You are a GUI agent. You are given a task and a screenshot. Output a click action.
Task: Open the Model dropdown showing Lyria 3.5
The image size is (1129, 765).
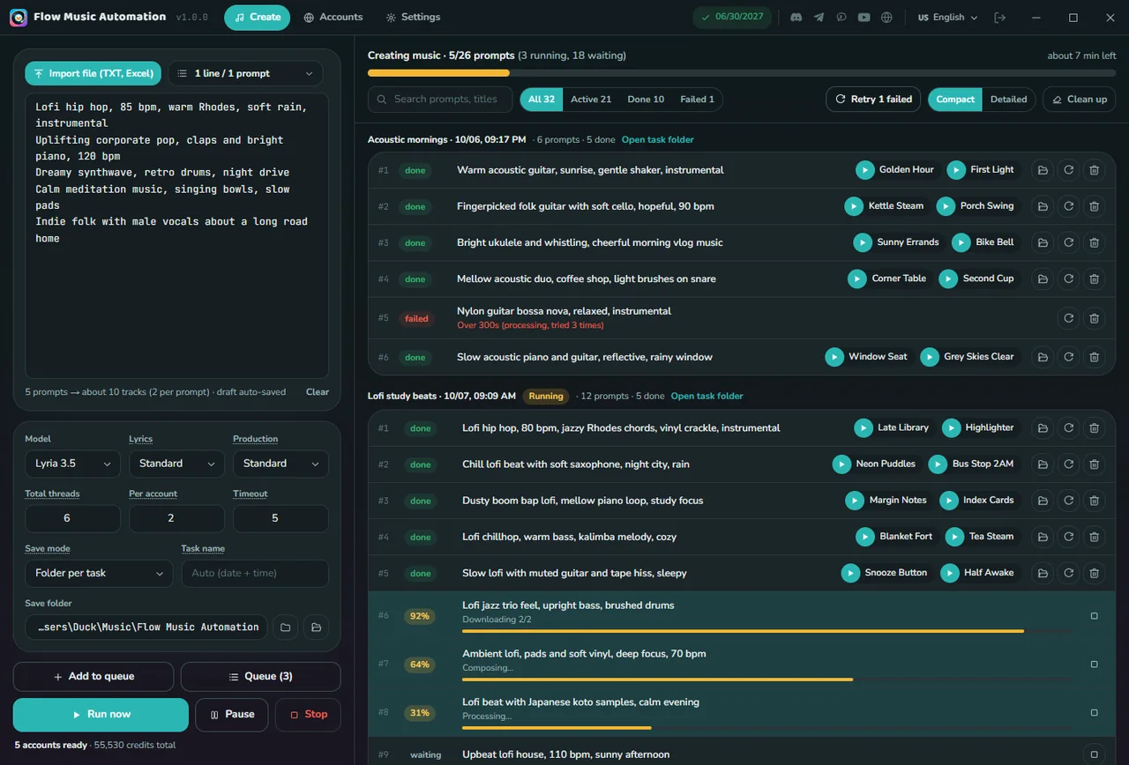coord(72,464)
